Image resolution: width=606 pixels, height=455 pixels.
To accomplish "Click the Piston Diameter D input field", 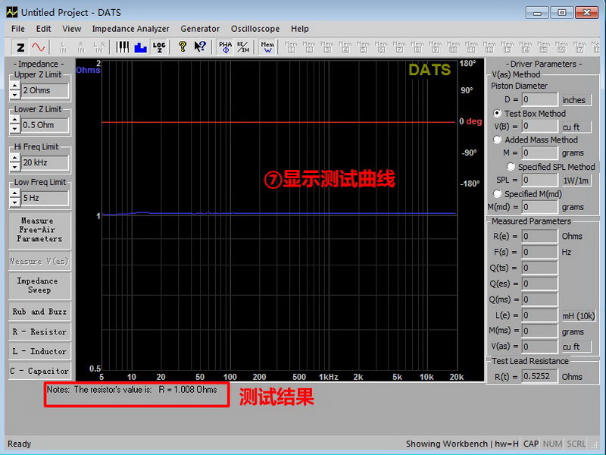I will click(x=539, y=99).
